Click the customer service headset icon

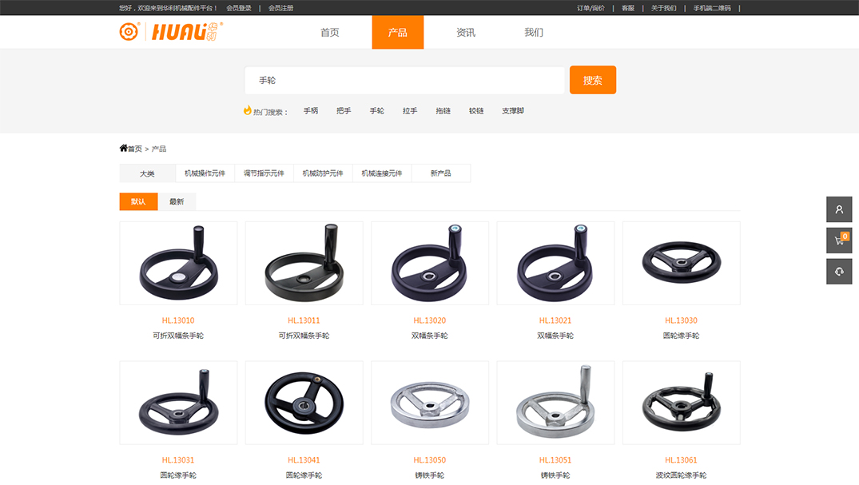point(839,272)
